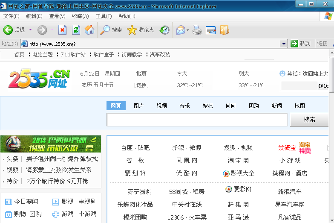Click the Edit page icon in toolbar

(210, 30)
